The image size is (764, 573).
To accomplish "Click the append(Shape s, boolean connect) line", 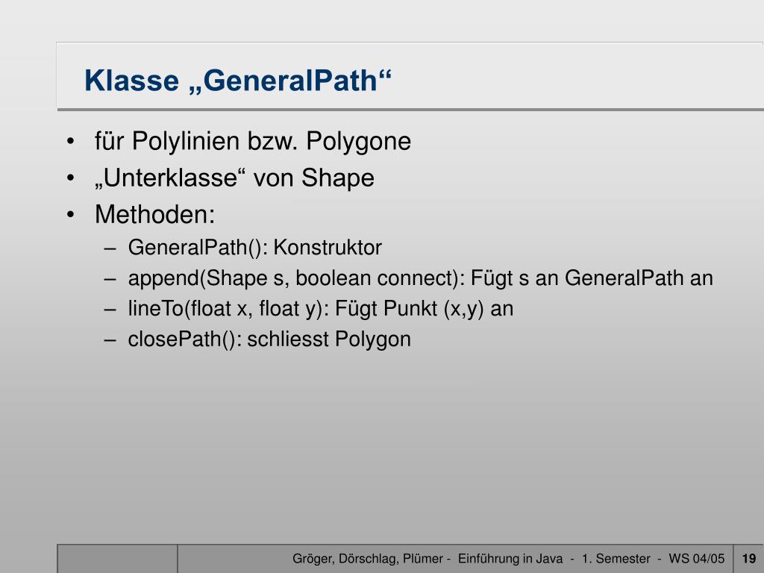I will pyautogui.click(x=421, y=278).
